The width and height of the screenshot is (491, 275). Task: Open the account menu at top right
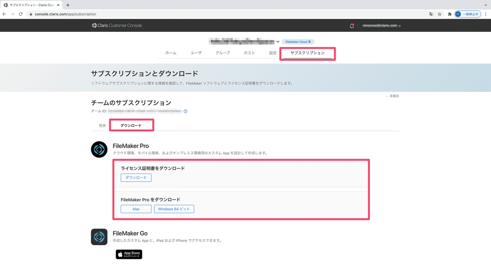click(x=381, y=25)
